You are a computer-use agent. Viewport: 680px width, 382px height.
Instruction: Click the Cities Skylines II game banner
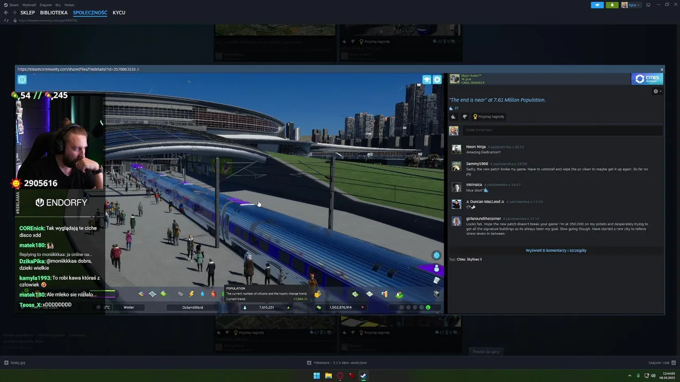(x=647, y=79)
